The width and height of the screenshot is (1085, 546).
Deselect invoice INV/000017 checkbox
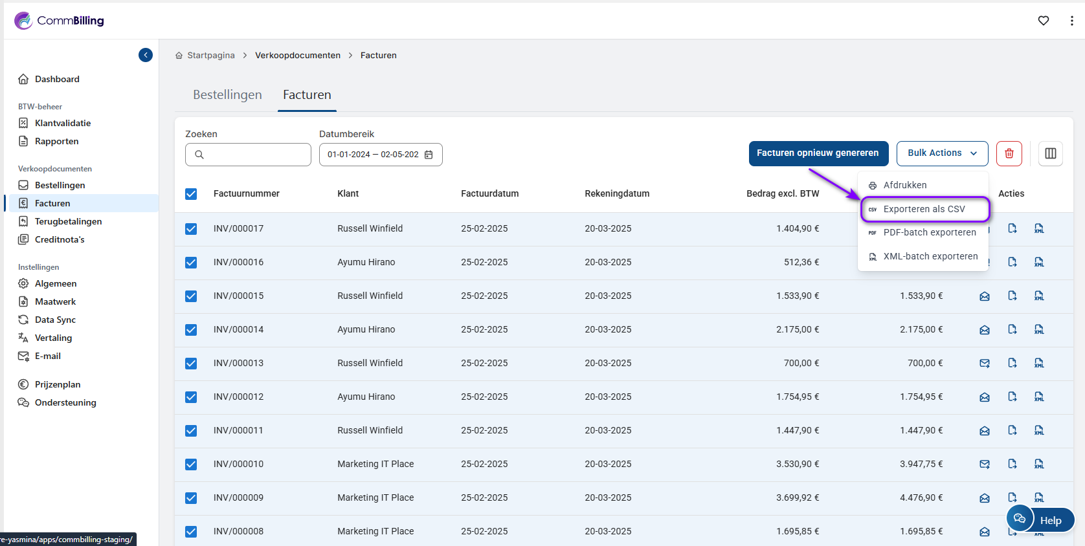coord(191,229)
